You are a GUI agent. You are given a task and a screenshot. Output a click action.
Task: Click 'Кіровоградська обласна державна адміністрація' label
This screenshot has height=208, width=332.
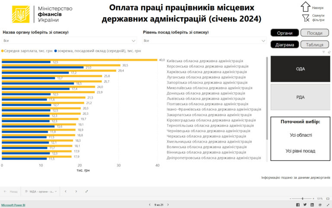[211, 120]
